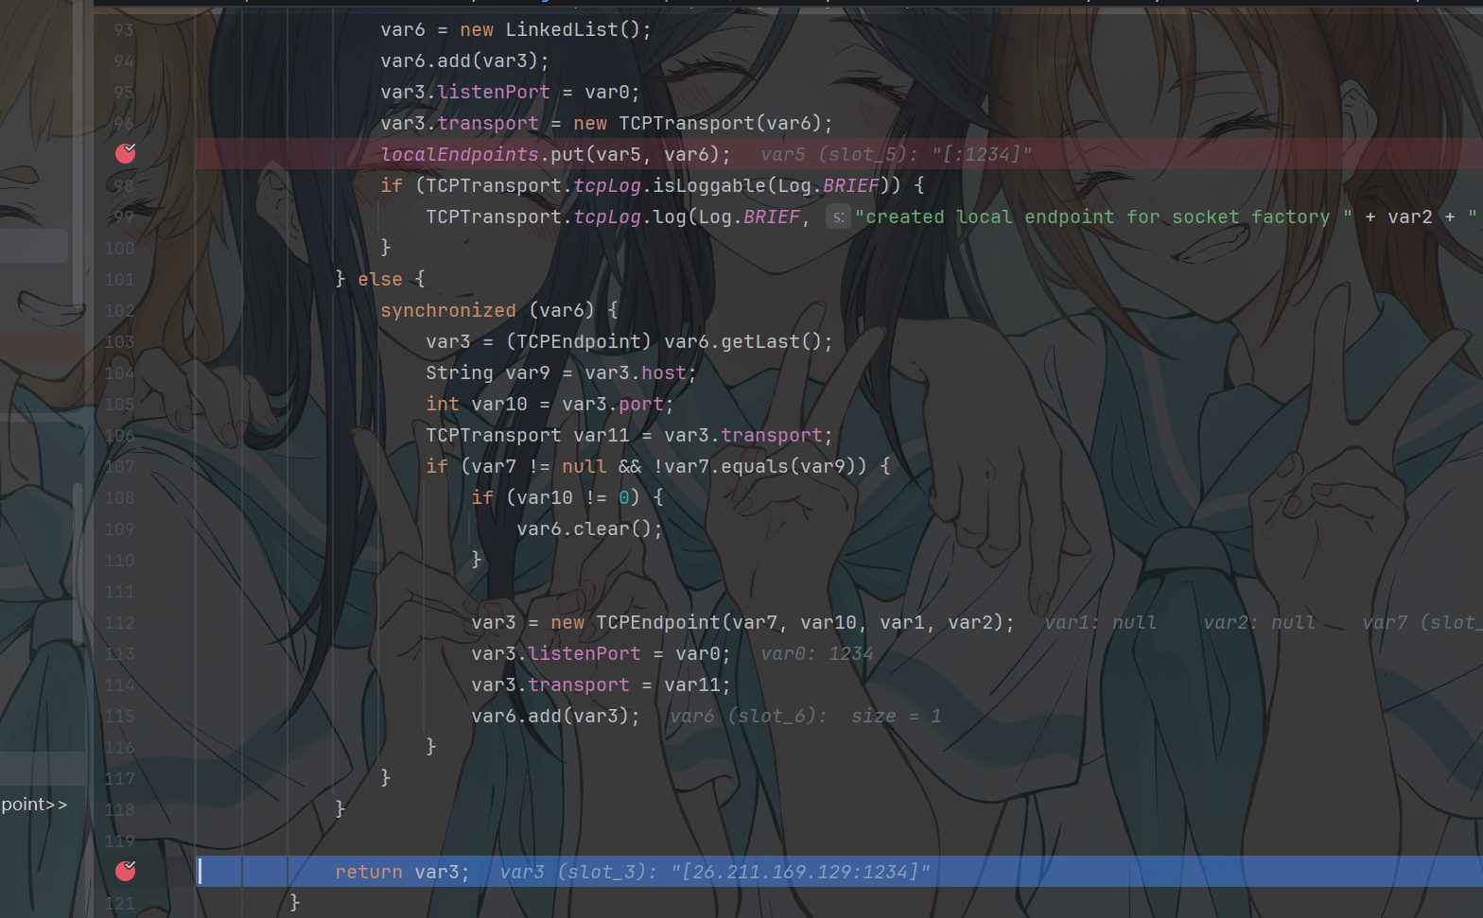The image size is (1483, 918).
Task: Click var6.clear() call
Action: point(584,529)
